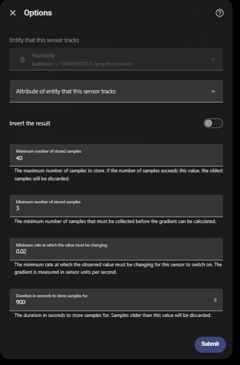240x365 pixels.
Task: Click the gradient sensor units helper text
Action: 118,268
